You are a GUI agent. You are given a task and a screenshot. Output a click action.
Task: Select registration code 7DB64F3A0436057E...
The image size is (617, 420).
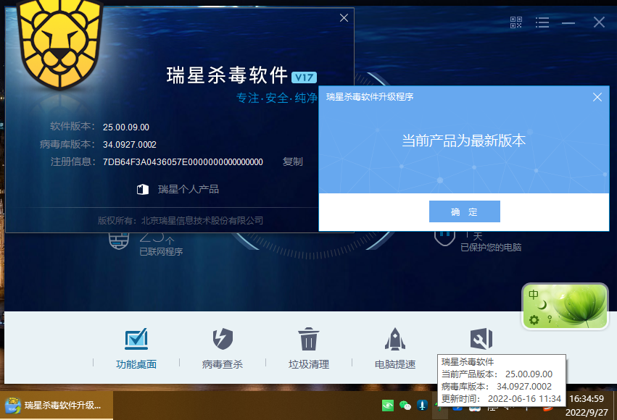[183, 162]
